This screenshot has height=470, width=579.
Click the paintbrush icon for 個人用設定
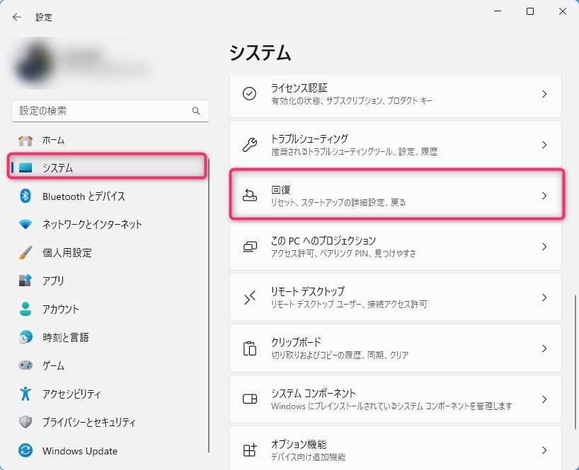(25, 252)
